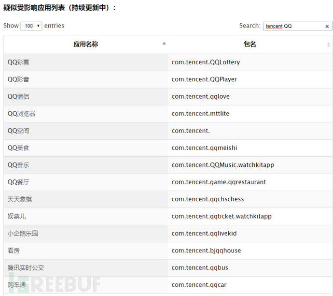Select com.tencent.qqticket.watchkitapp package cell

(x=222, y=216)
